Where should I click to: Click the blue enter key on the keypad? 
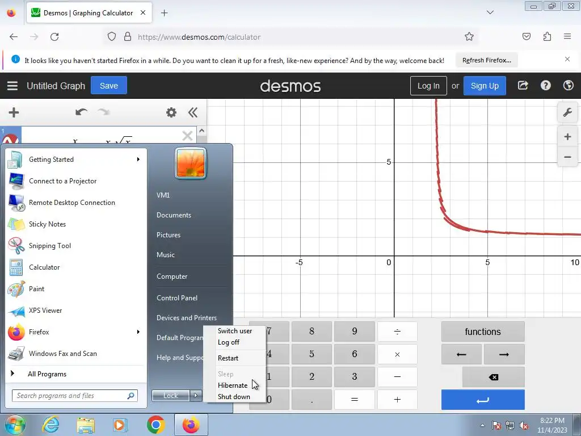(483, 400)
